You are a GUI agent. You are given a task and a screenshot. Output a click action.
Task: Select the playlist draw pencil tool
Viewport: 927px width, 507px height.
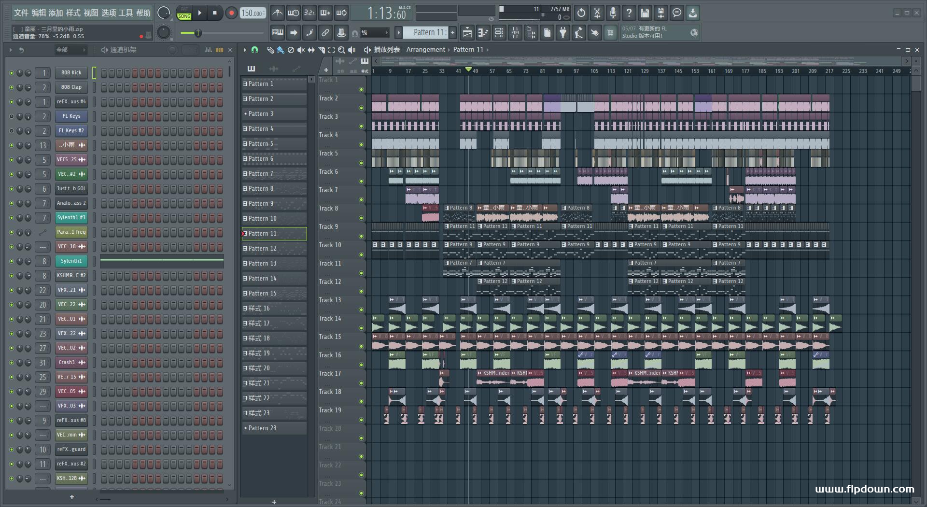(x=270, y=50)
